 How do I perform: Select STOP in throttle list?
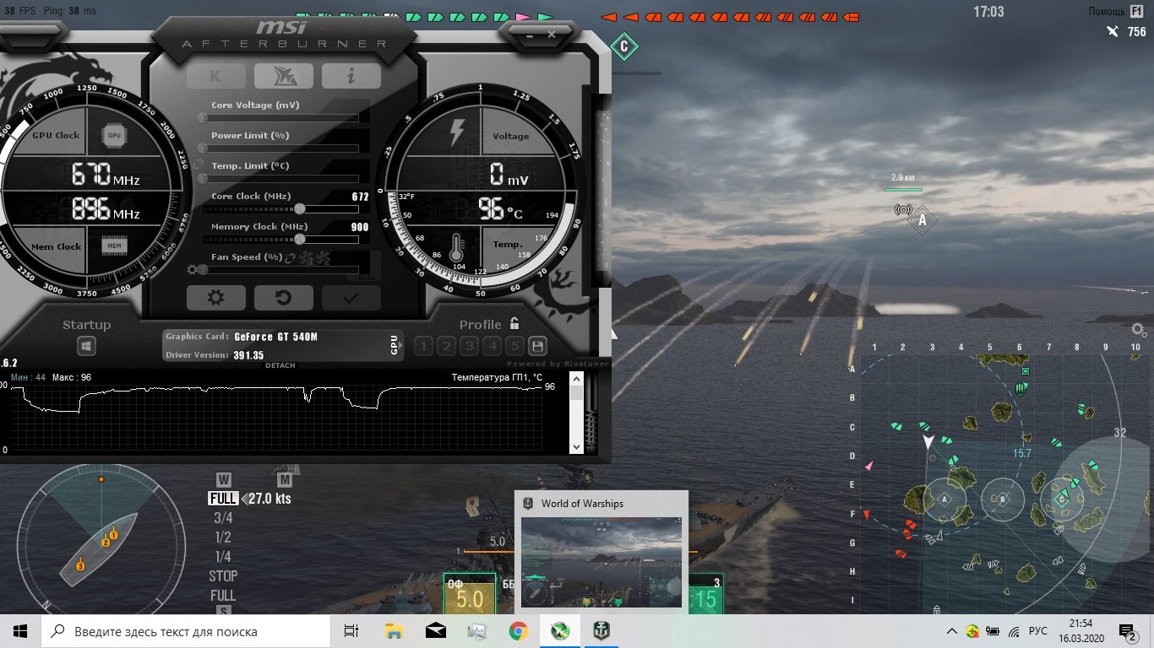[x=223, y=576]
